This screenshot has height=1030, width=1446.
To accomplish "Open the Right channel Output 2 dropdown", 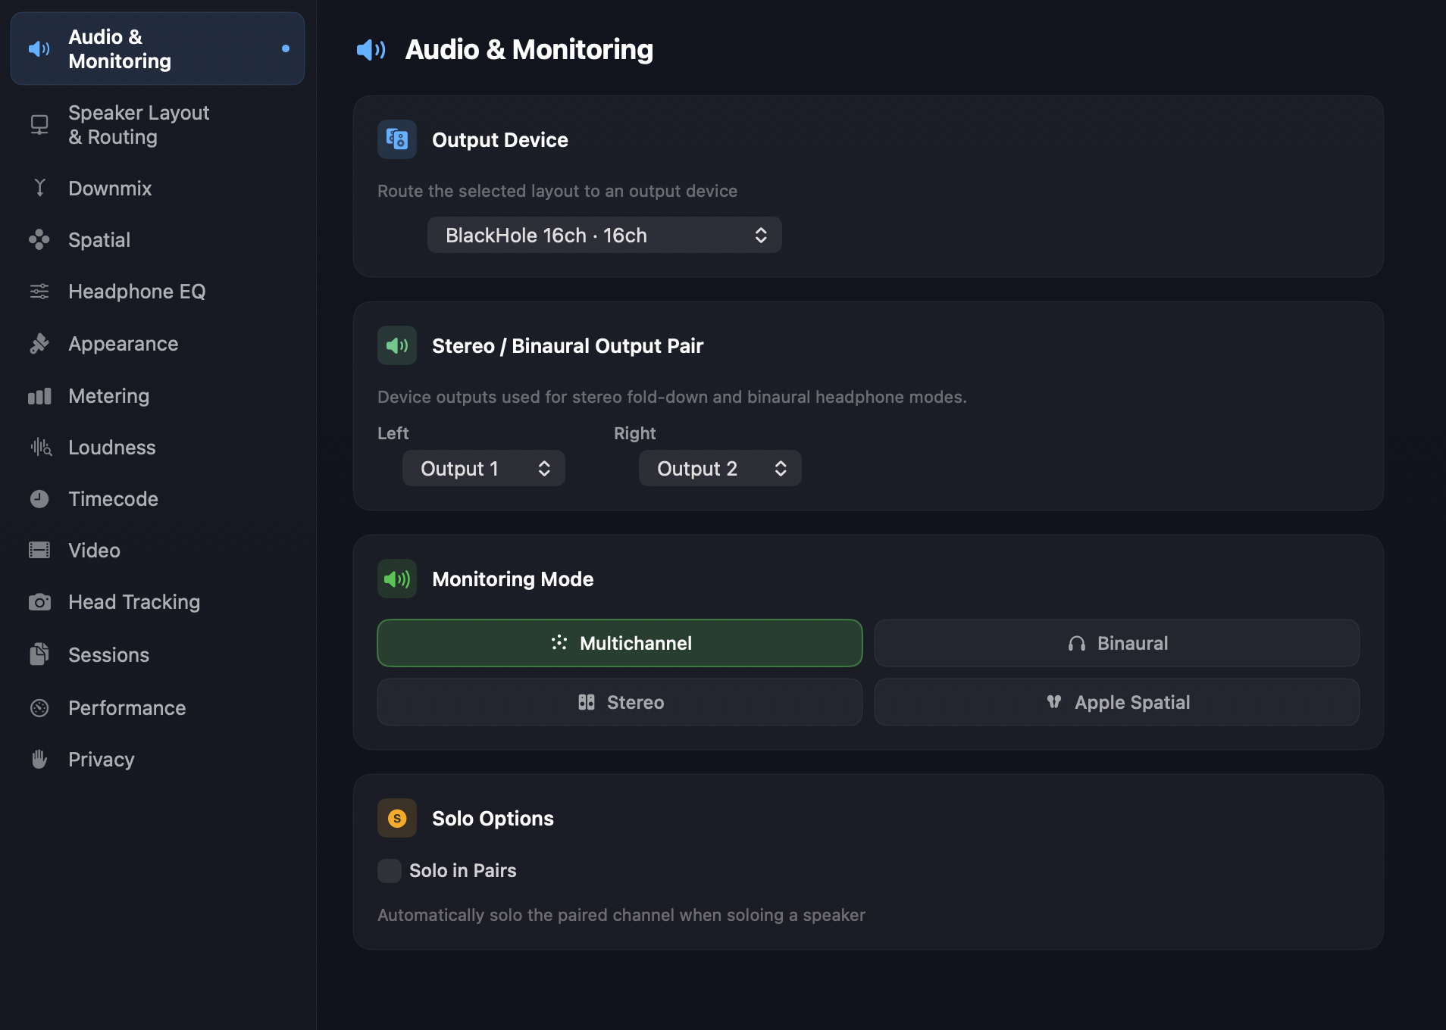I will [720, 468].
